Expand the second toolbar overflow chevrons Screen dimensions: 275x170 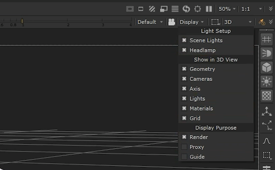[x=271, y=22]
